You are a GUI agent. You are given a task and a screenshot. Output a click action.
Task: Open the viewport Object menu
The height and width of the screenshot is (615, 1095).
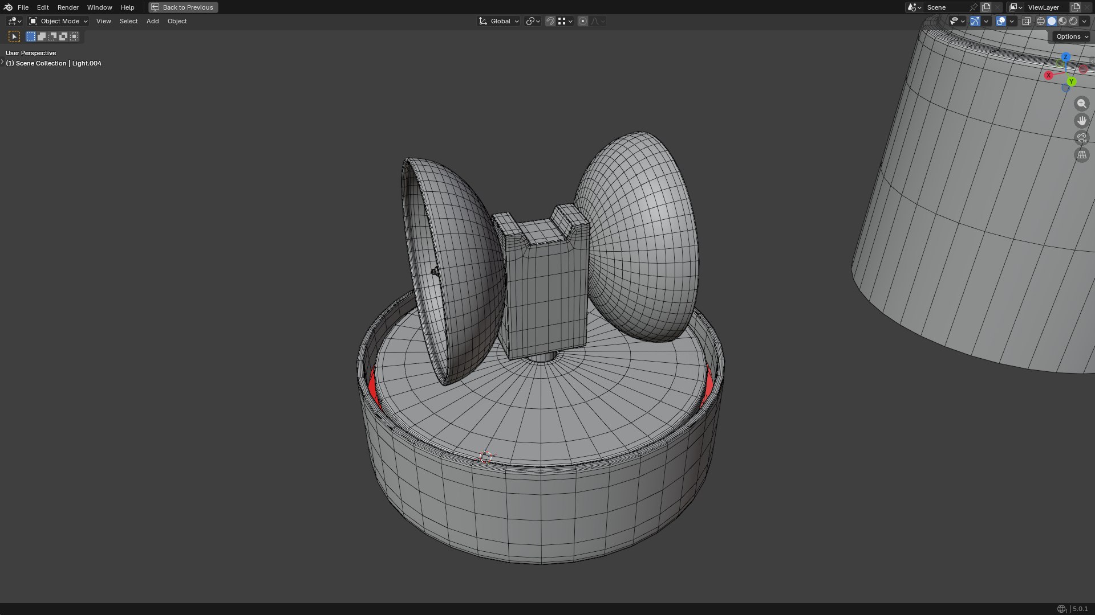coord(177,21)
